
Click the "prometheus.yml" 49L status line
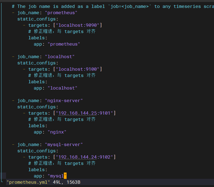click(43, 182)
